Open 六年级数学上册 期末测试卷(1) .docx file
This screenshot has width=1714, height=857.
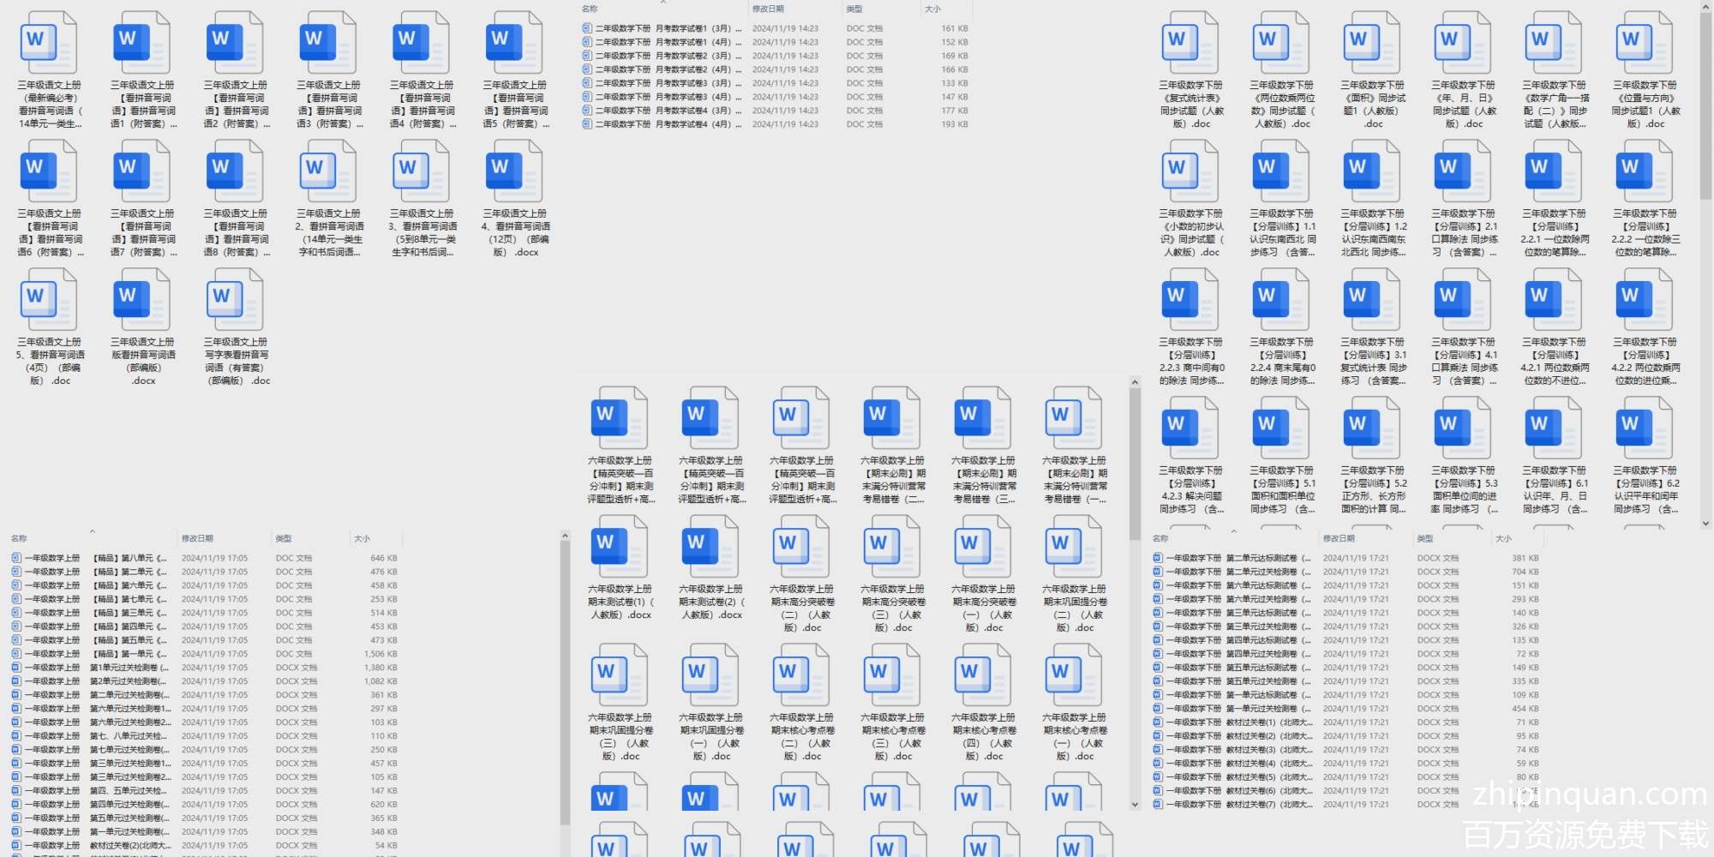coord(620,547)
